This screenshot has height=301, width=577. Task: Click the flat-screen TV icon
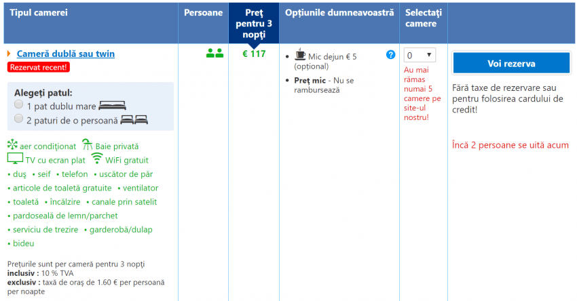tap(15, 159)
